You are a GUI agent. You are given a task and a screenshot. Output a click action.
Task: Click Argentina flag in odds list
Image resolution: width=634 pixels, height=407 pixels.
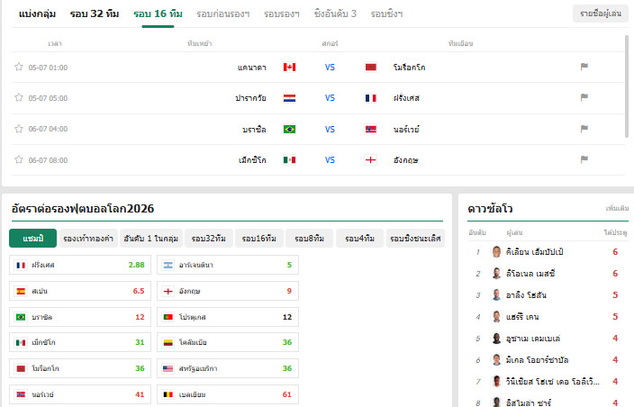[x=168, y=265]
